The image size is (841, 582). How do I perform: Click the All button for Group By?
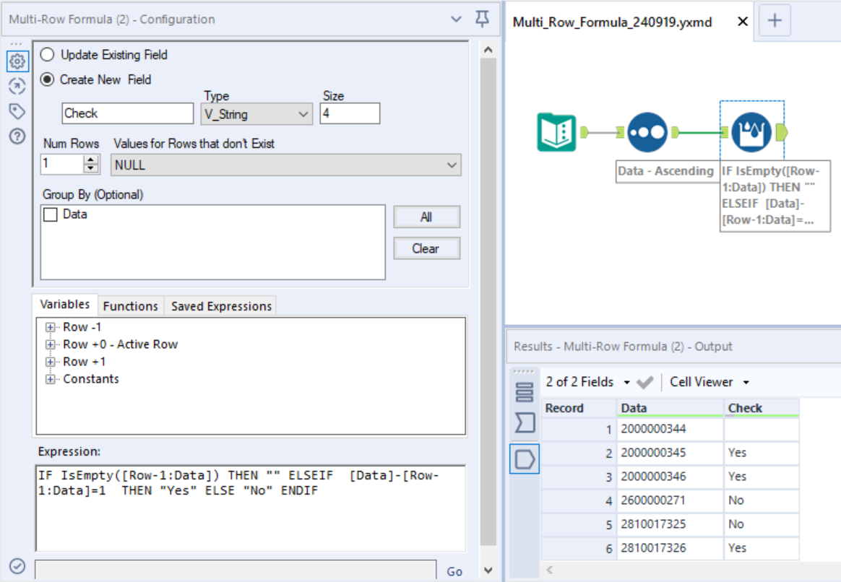coord(426,217)
